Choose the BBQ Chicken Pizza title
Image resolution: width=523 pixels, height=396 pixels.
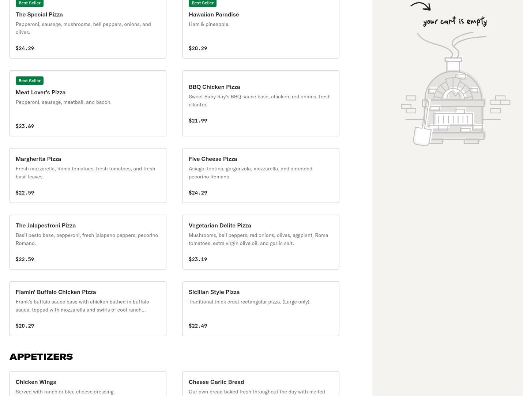click(x=214, y=87)
